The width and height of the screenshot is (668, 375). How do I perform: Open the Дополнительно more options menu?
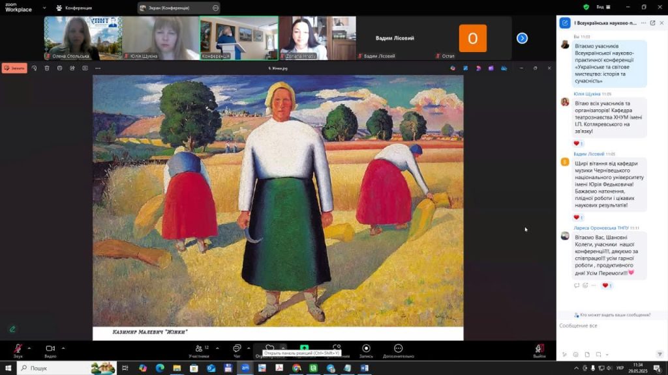399,350
